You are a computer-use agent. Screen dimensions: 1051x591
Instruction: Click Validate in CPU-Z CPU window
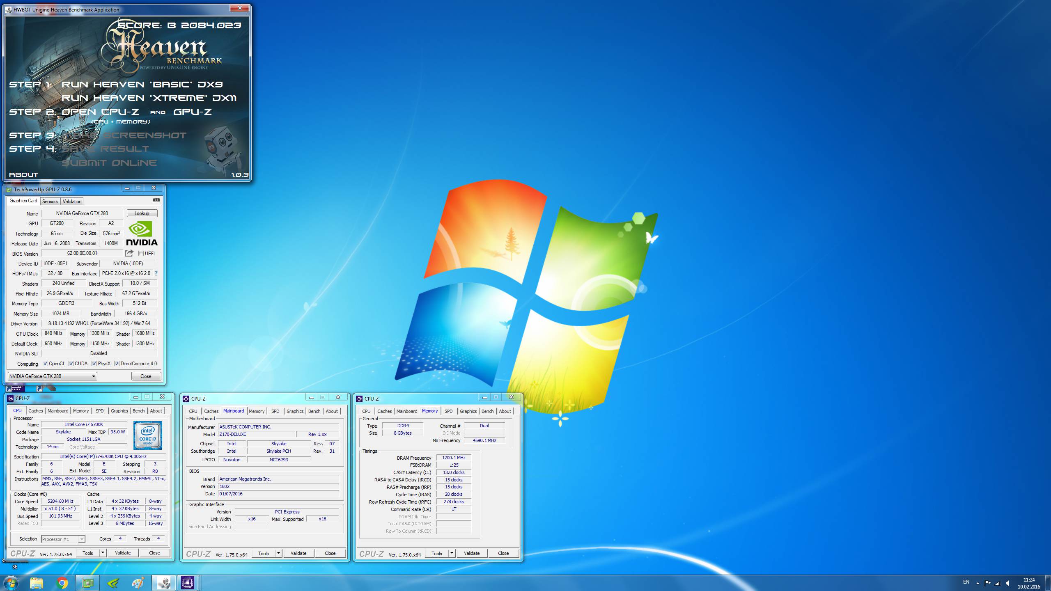pos(123,553)
